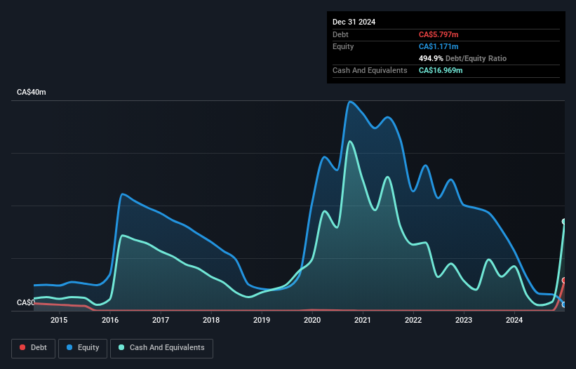Click the Dec 31 2024 tooltip date
This screenshot has width=576, height=369.
click(354, 22)
